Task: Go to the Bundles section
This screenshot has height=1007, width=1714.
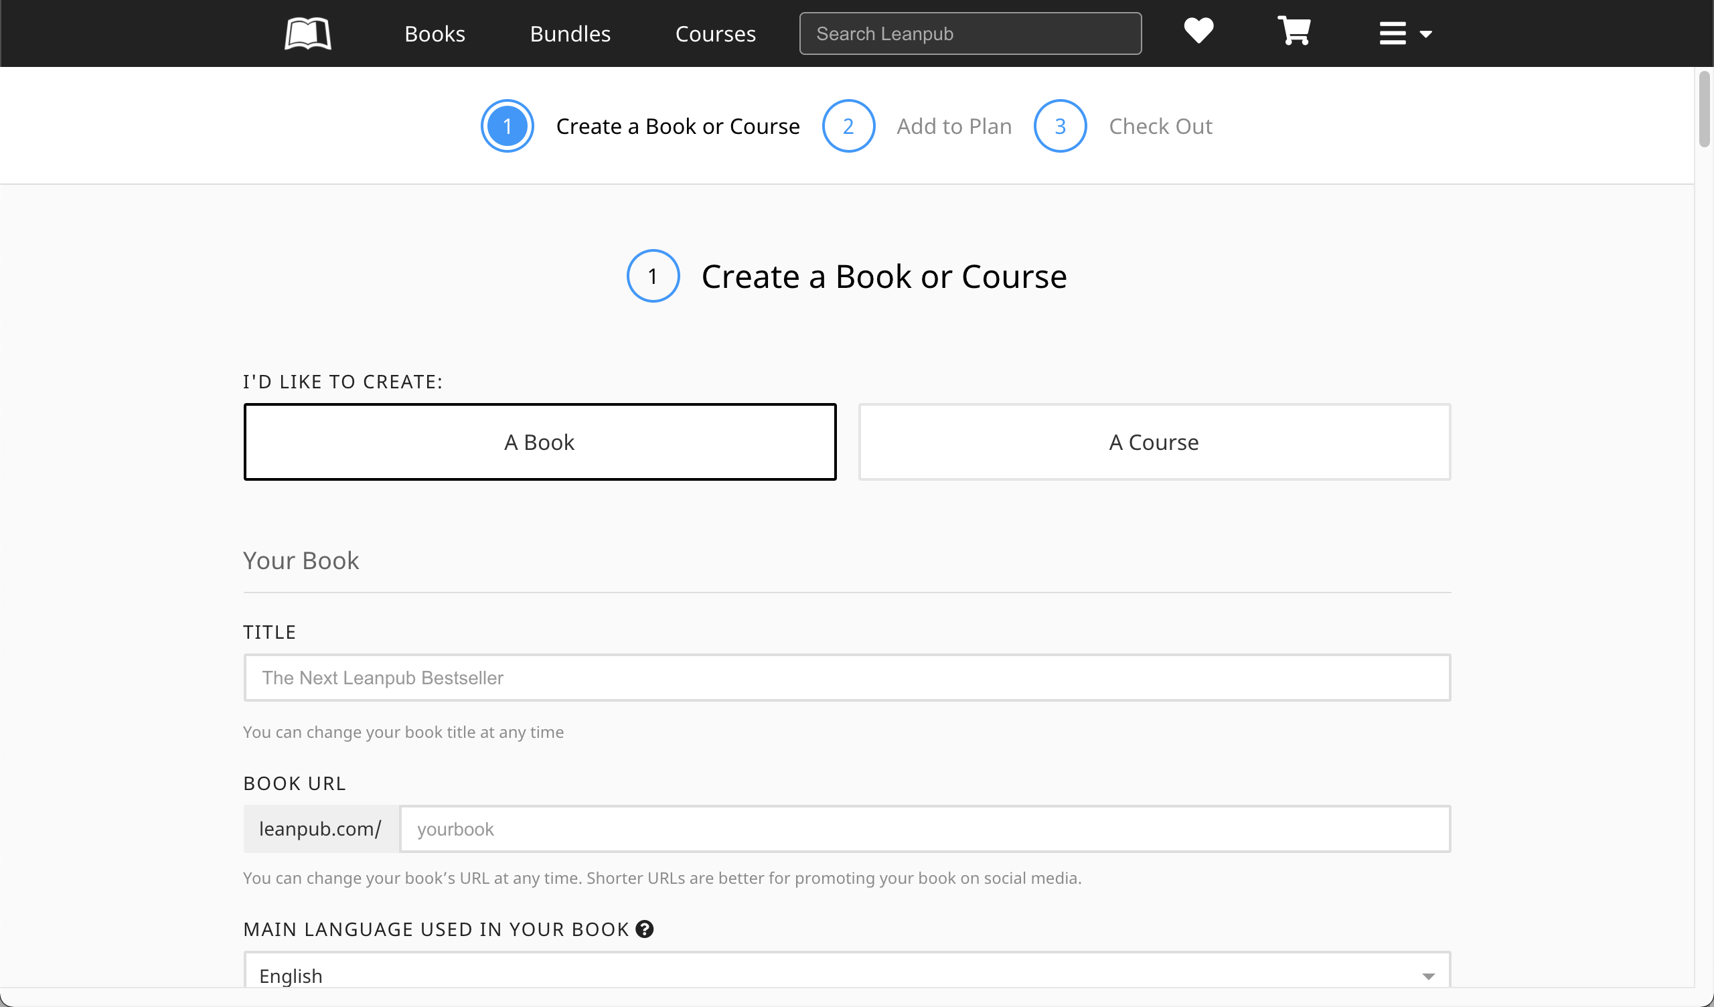Action: pyautogui.click(x=570, y=33)
